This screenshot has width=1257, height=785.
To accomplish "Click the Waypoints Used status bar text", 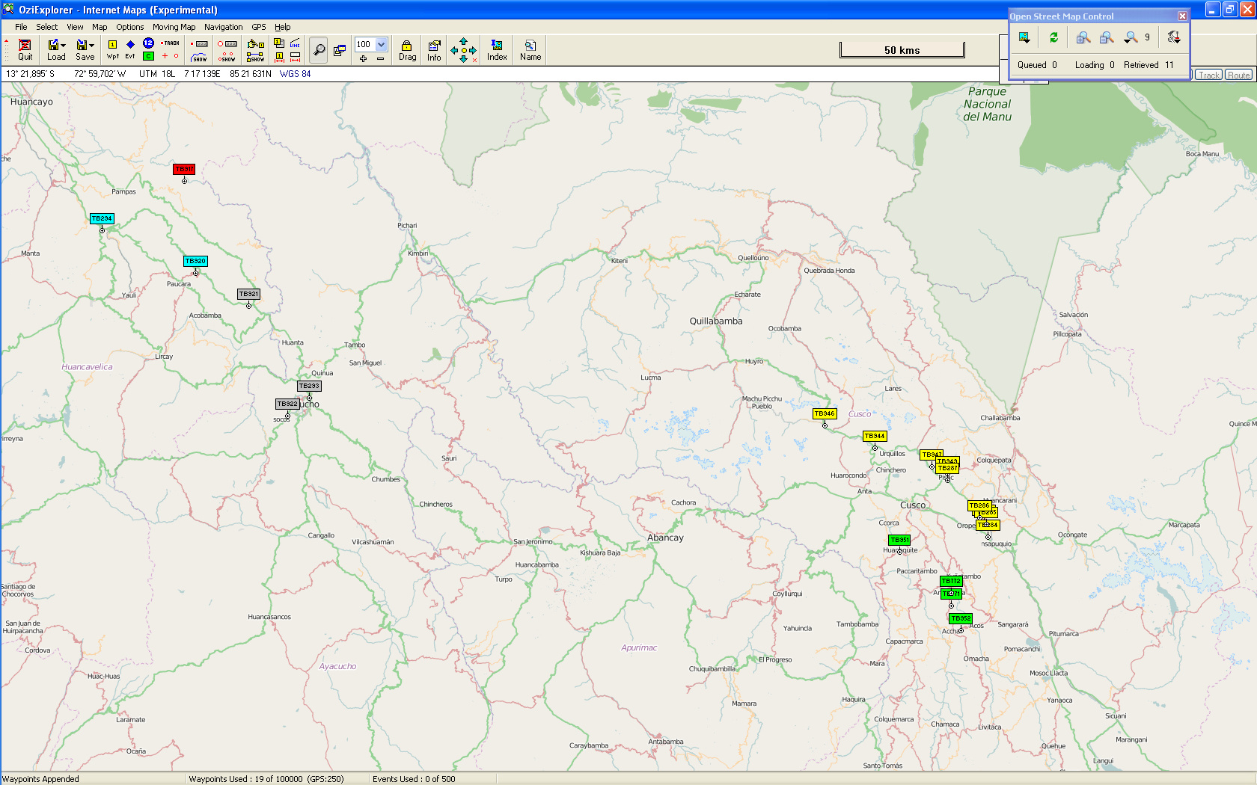I will (266, 778).
